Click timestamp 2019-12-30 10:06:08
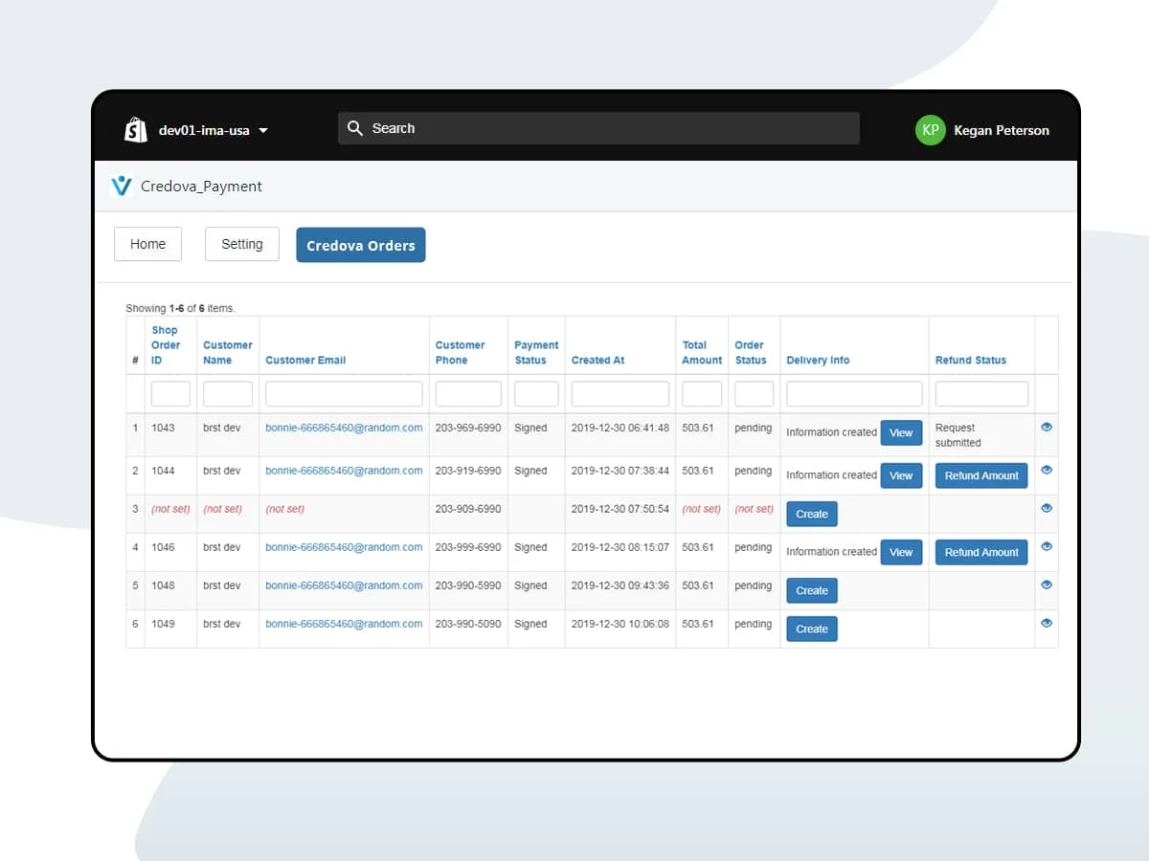This screenshot has width=1149, height=861. tap(620, 624)
